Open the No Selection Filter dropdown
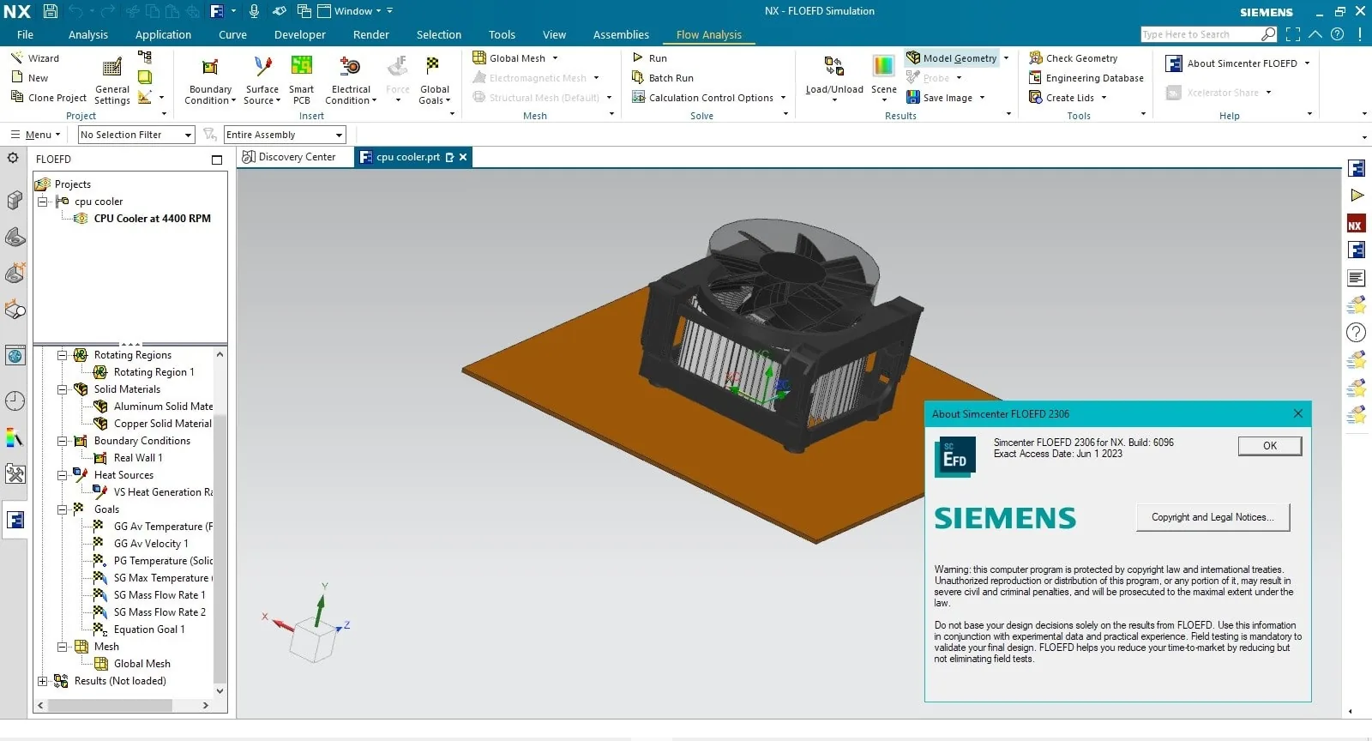 click(x=136, y=135)
